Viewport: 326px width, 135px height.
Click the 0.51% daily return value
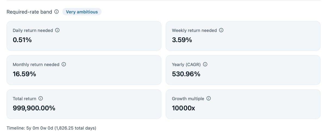[x=22, y=40]
